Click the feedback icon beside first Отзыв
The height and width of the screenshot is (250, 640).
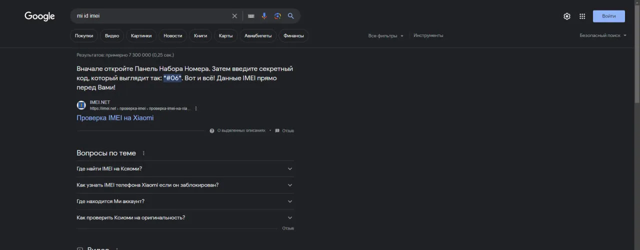[277, 130]
